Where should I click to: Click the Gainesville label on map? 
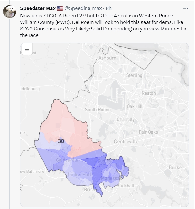67,160
